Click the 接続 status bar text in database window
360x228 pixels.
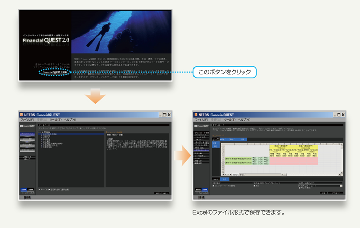pos(27,197)
